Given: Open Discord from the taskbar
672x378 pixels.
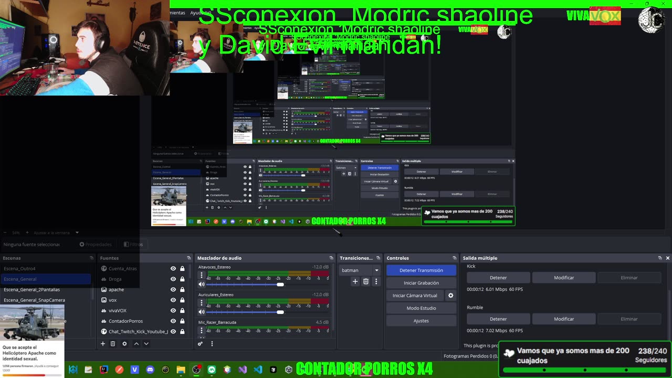Looking at the screenshot, I should [150, 370].
